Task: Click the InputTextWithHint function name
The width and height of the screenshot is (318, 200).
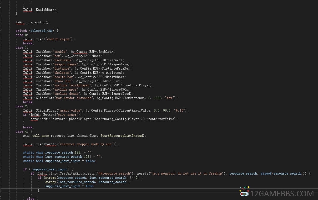Action: [x=67, y=173]
